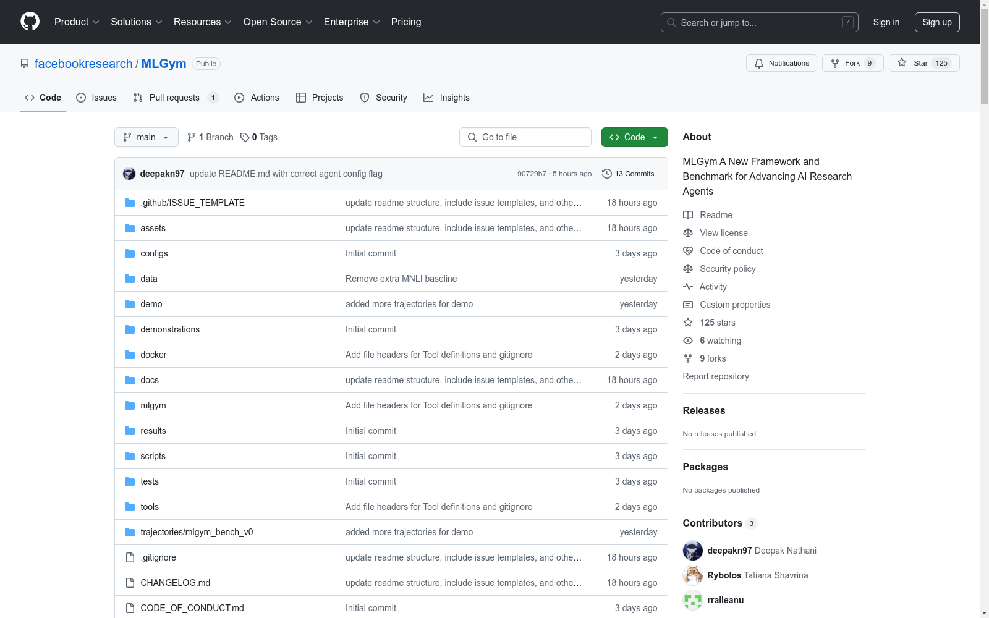The height and width of the screenshot is (618, 989).
Task: Open the trajectories/mlgym_bench_v0 folder
Action: [x=197, y=532]
